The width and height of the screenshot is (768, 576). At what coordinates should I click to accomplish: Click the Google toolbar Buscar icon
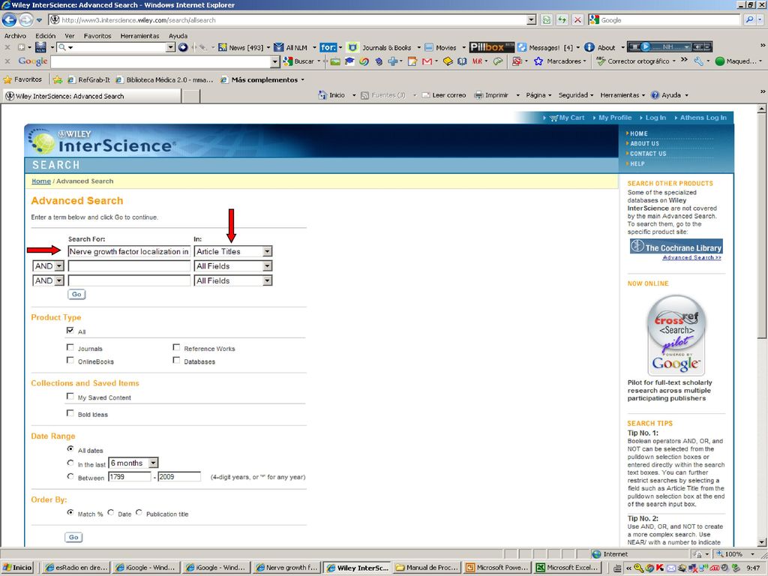click(x=288, y=61)
